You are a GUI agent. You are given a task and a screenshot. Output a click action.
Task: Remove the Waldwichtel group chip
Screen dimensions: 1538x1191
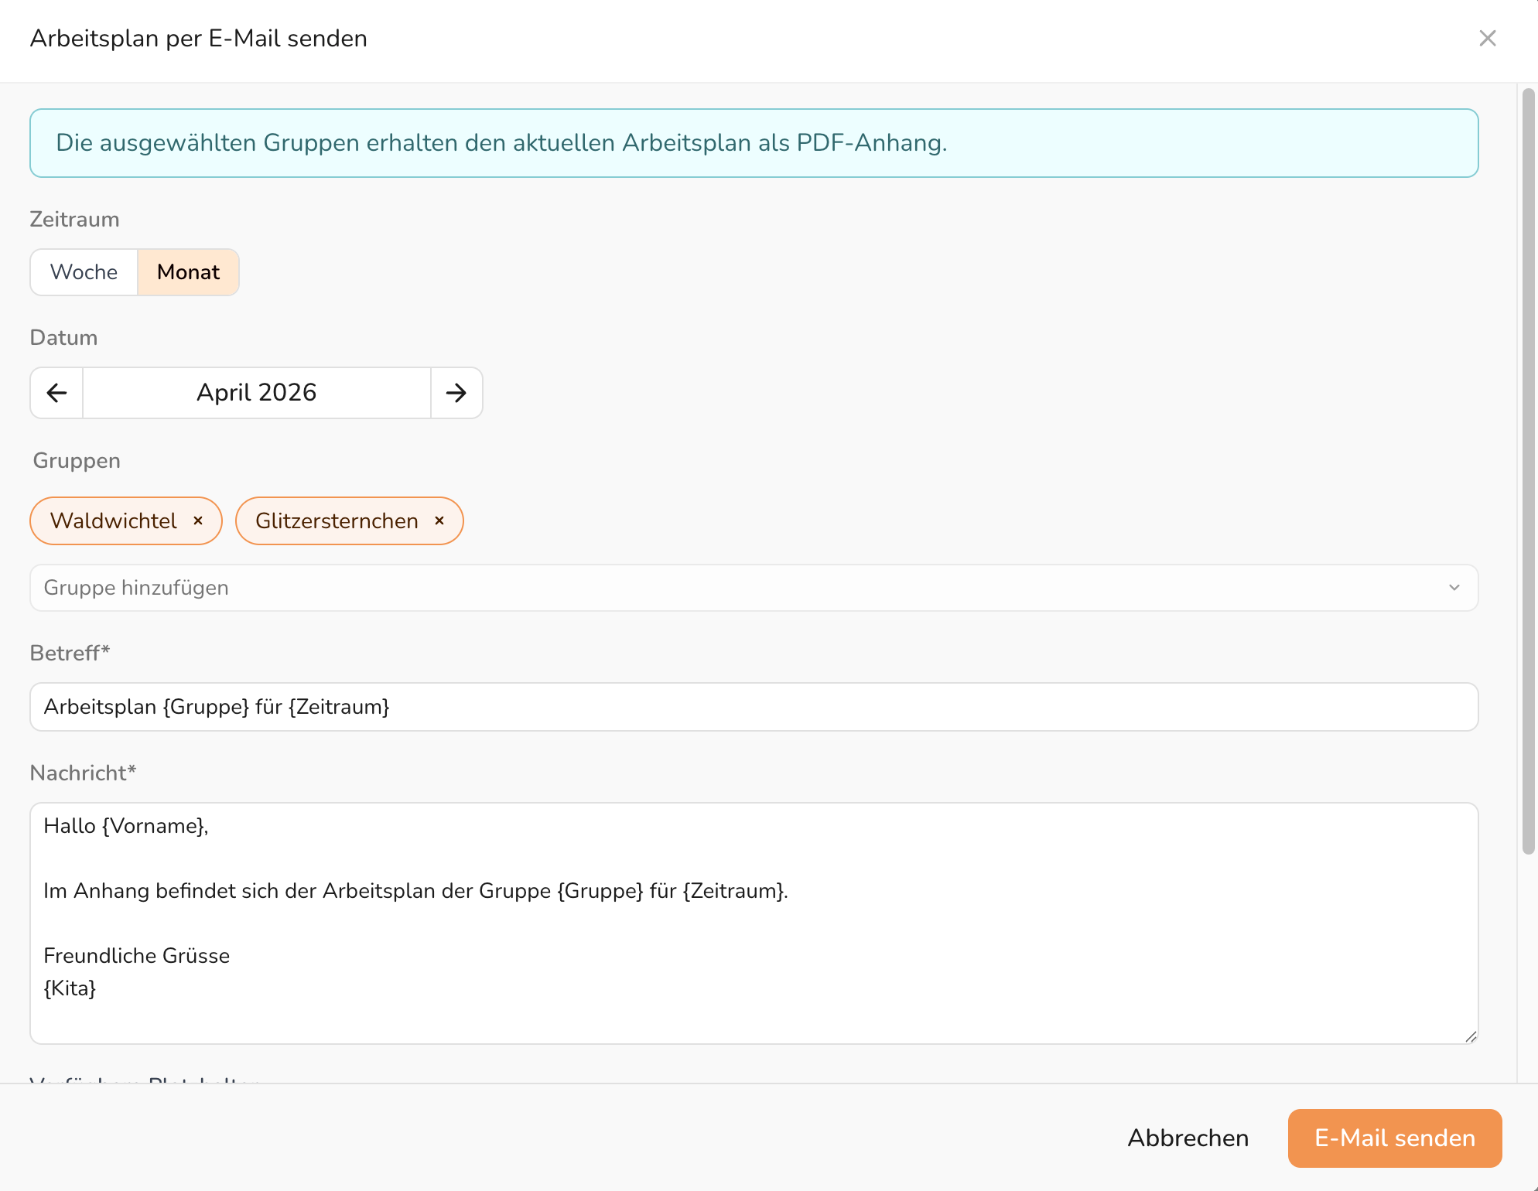tap(198, 521)
